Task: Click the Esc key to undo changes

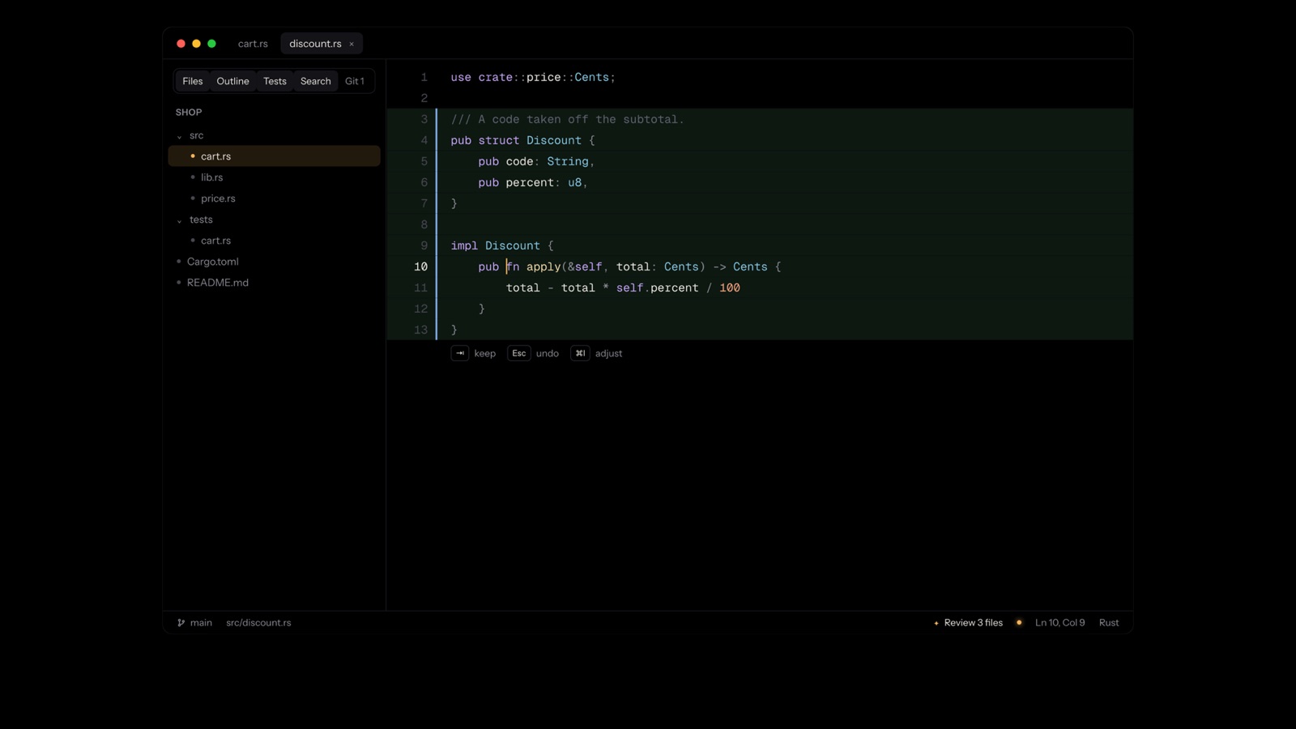Action: point(519,353)
